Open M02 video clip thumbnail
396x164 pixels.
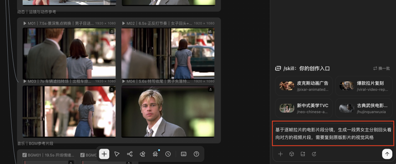tap(168, 53)
